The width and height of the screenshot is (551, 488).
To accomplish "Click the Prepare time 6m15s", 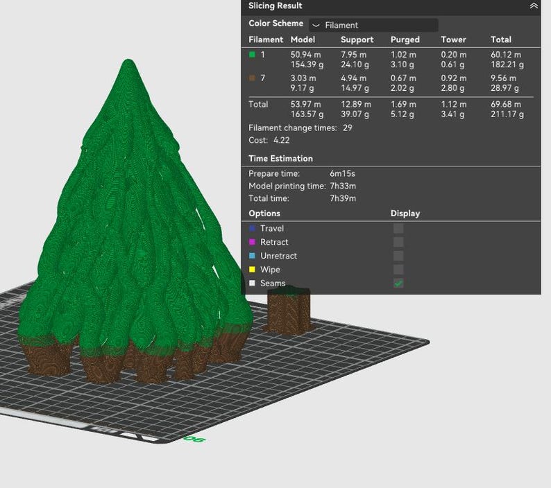I will click(x=342, y=174).
